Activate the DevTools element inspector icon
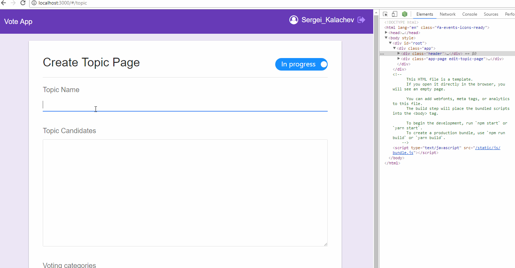The image size is (515, 268). 385,14
